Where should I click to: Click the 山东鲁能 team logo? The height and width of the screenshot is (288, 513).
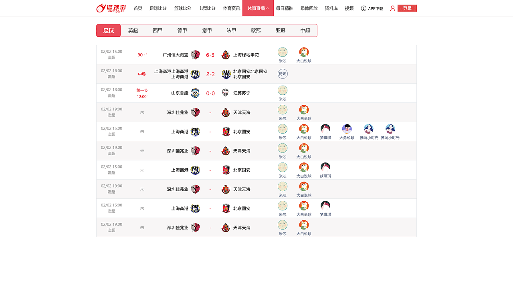[195, 93]
